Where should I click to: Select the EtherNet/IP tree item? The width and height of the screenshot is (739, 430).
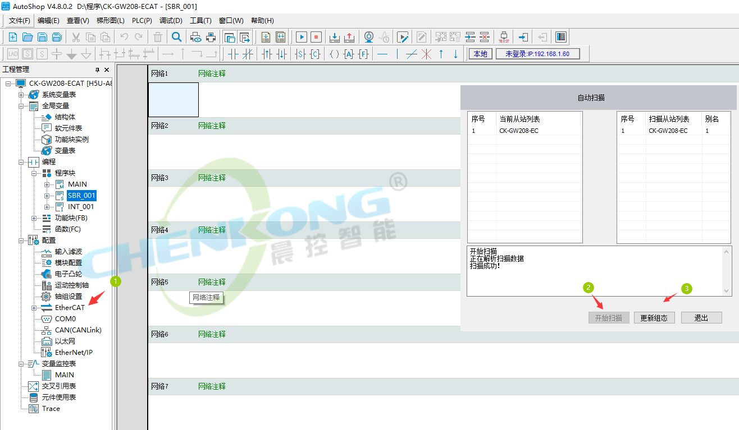(74, 353)
